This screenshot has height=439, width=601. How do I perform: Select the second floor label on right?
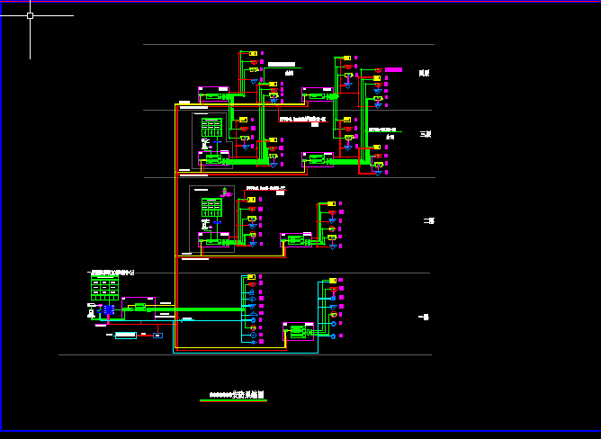pyautogui.click(x=428, y=220)
